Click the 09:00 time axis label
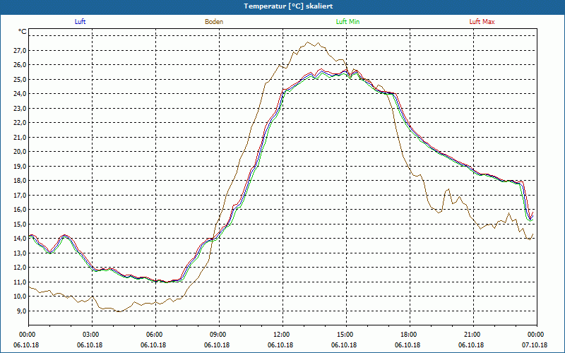 pyautogui.click(x=217, y=335)
